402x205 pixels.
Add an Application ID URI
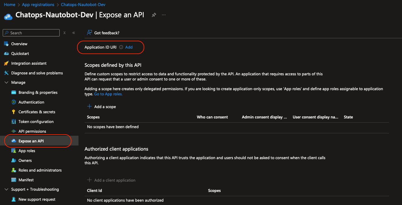[x=129, y=47]
